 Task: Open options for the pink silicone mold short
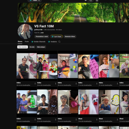[x=97, y=83]
